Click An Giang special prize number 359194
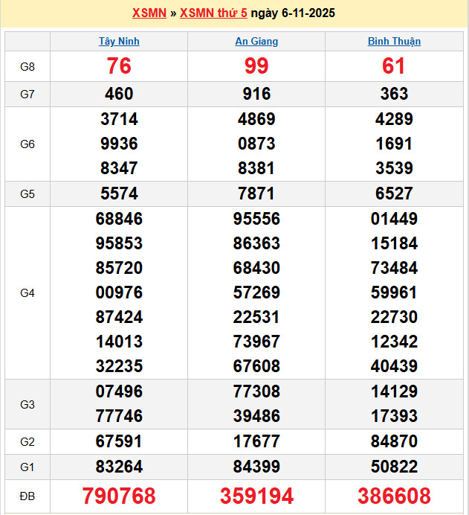 256,496
